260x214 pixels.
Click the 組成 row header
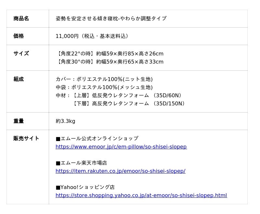click(19, 79)
